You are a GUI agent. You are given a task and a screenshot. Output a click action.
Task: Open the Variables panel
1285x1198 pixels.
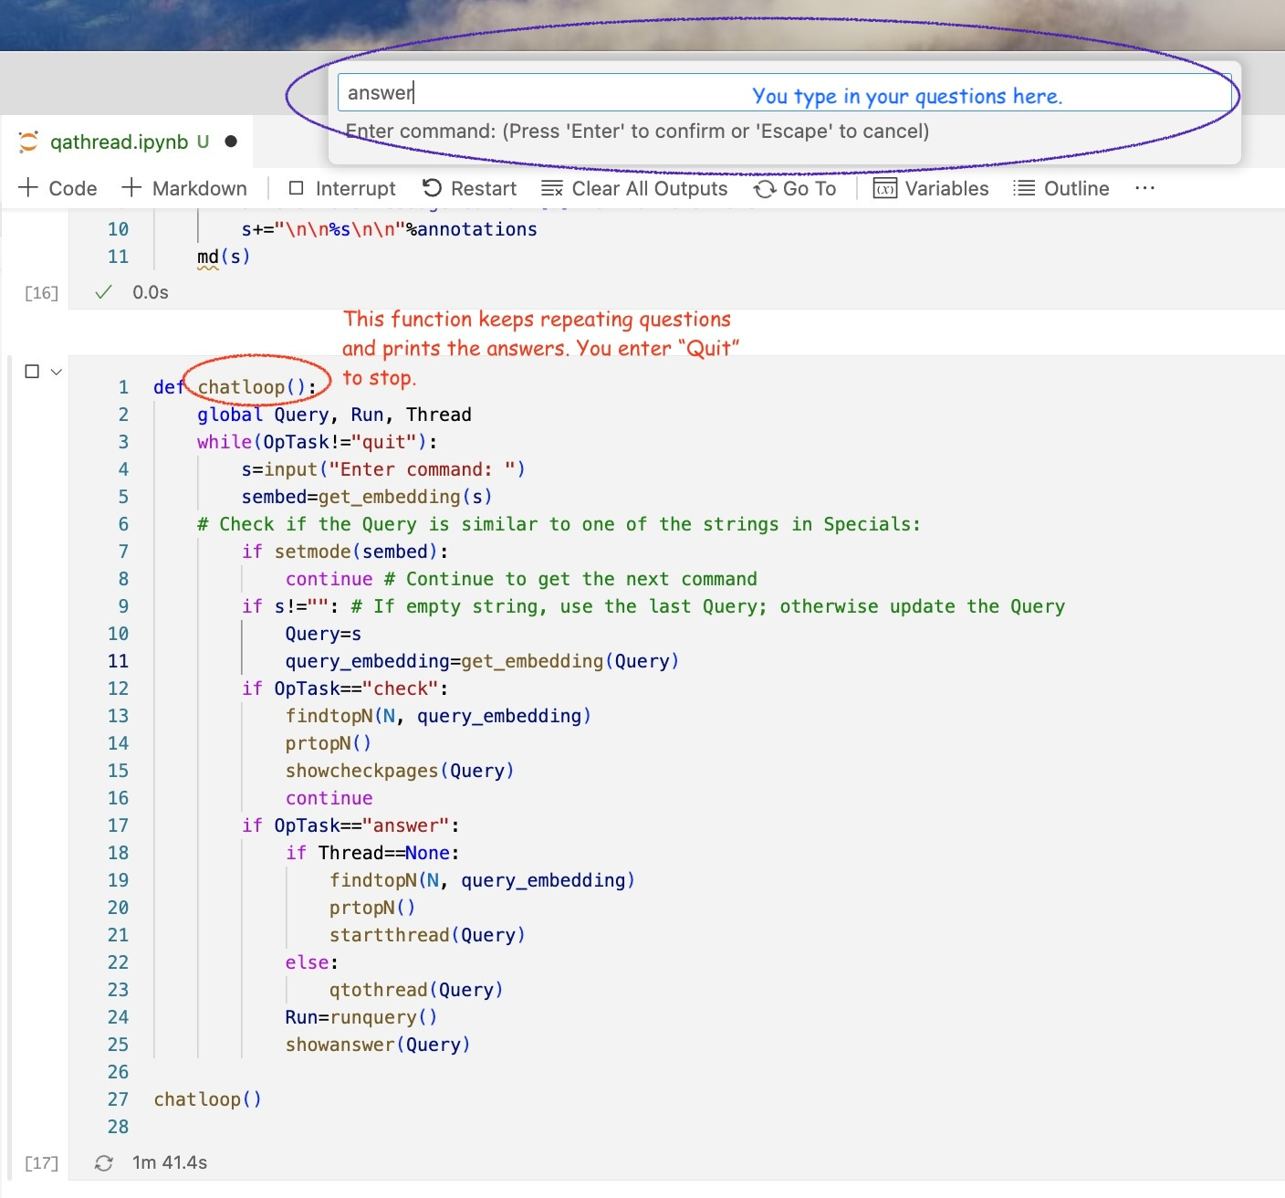click(931, 188)
